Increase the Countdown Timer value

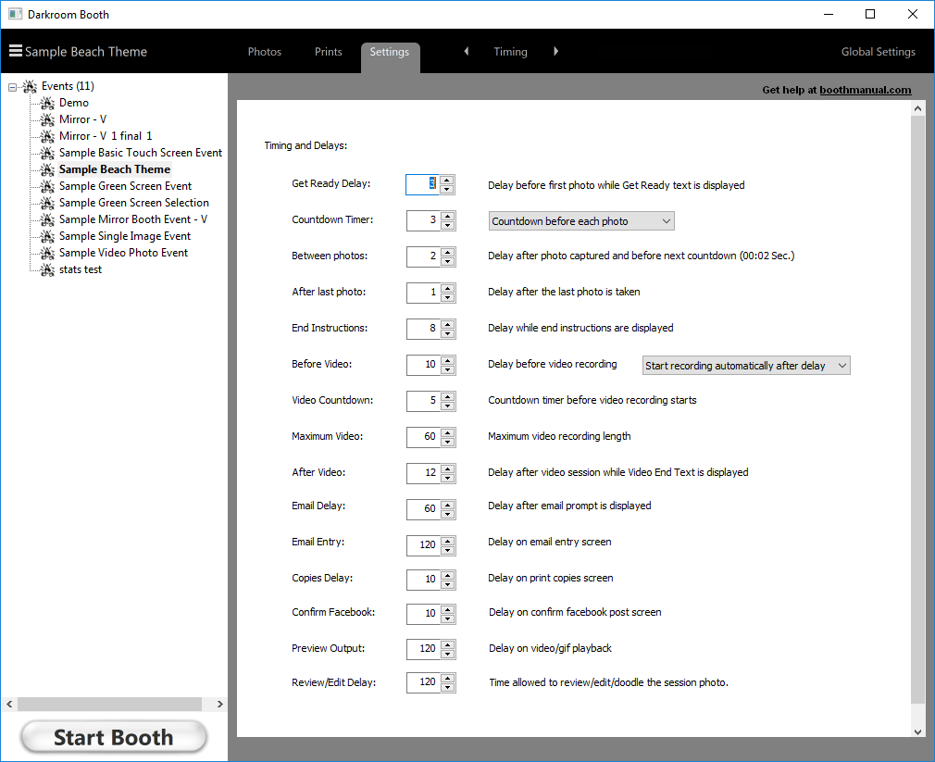point(448,216)
